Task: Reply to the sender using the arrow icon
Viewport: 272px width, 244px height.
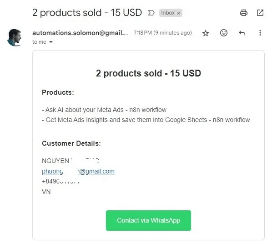Action: [242, 33]
